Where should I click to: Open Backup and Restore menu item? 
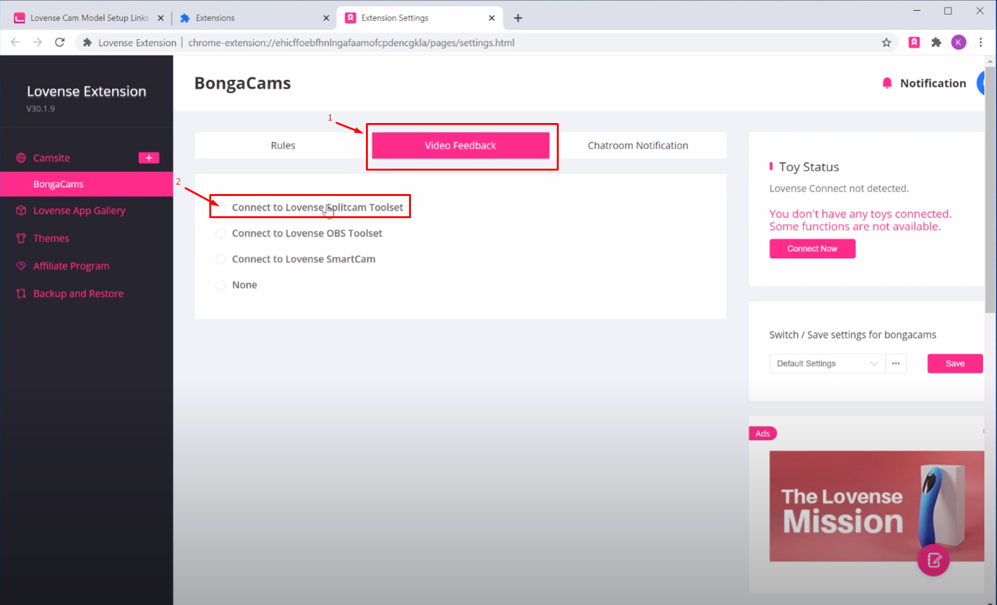coord(78,294)
